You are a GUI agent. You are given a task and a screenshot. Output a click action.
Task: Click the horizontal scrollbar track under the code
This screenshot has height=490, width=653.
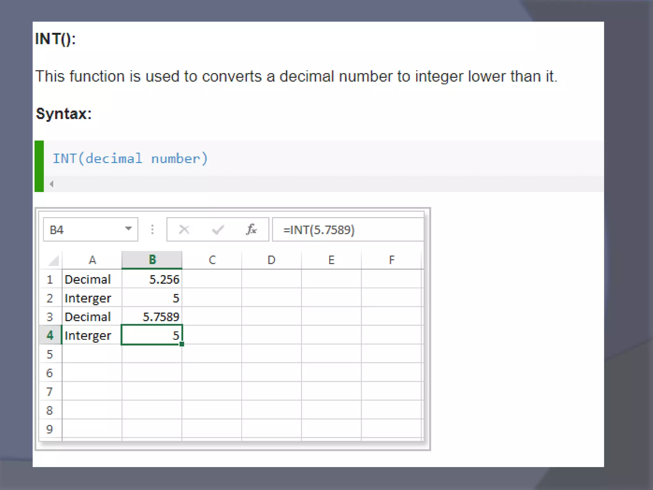pos(319,184)
